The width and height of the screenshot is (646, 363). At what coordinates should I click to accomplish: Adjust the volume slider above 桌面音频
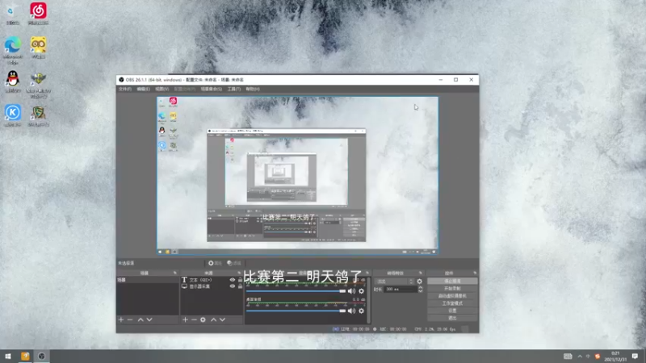pos(296,291)
